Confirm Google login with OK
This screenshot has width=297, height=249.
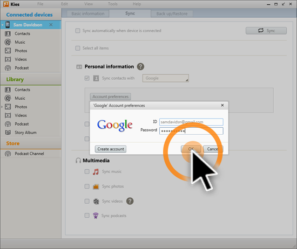(191, 149)
